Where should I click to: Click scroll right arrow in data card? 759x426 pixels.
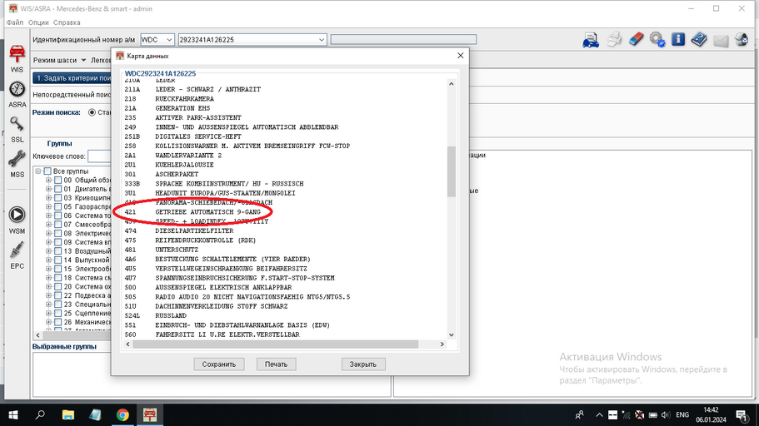click(x=442, y=344)
